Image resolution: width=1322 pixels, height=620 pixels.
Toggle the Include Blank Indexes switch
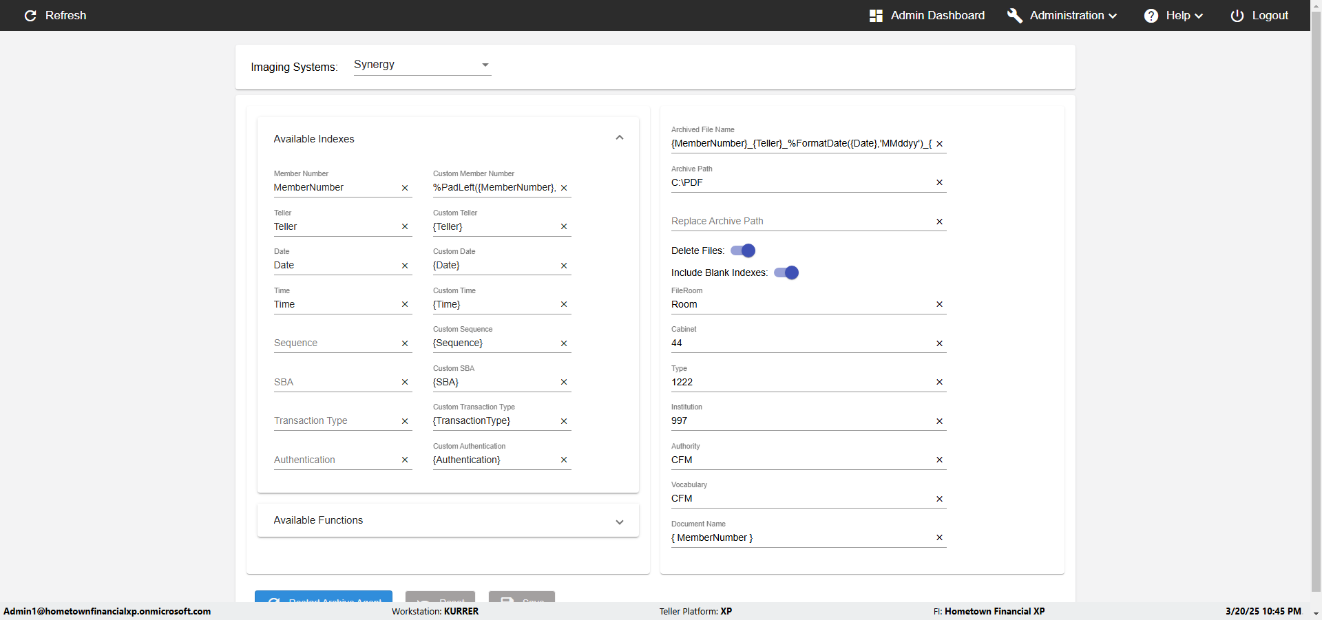point(786,272)
